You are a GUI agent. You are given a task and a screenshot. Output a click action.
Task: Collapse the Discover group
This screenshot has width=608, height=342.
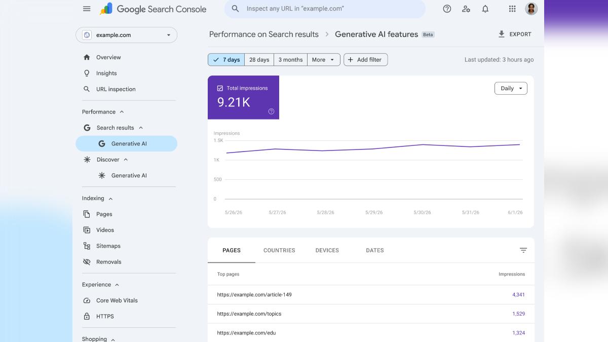pos(126,160)
